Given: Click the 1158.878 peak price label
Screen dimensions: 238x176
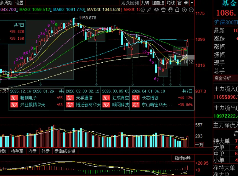Looking at the screenshot, I should pyautogui.click(x=87, y=18).
